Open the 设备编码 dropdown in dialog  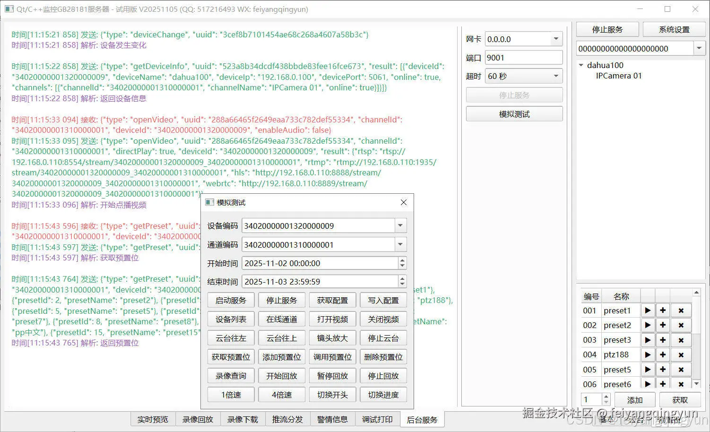400,225
